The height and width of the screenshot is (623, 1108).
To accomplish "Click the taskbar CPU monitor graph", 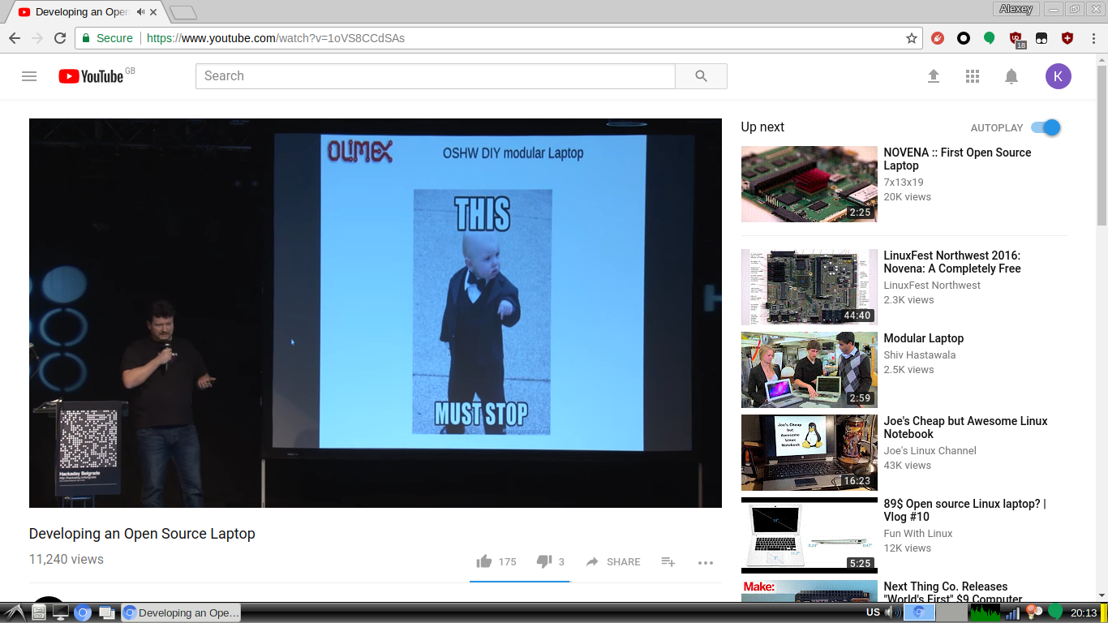I will click(x=986, y=612).
